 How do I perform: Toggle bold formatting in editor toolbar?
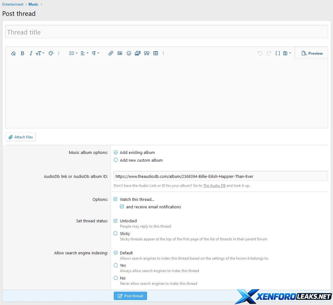(22, 53)
